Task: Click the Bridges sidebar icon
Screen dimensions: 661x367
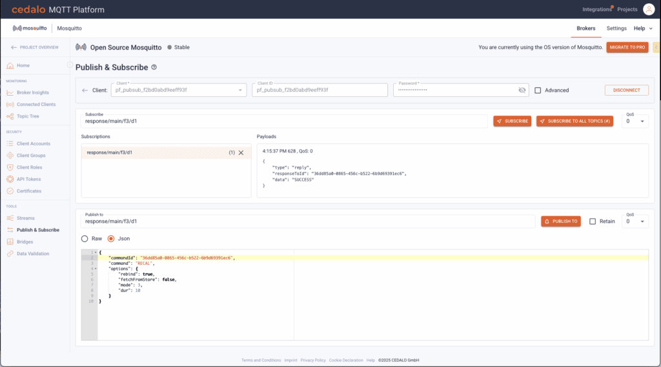Action: tap(10, 242)
